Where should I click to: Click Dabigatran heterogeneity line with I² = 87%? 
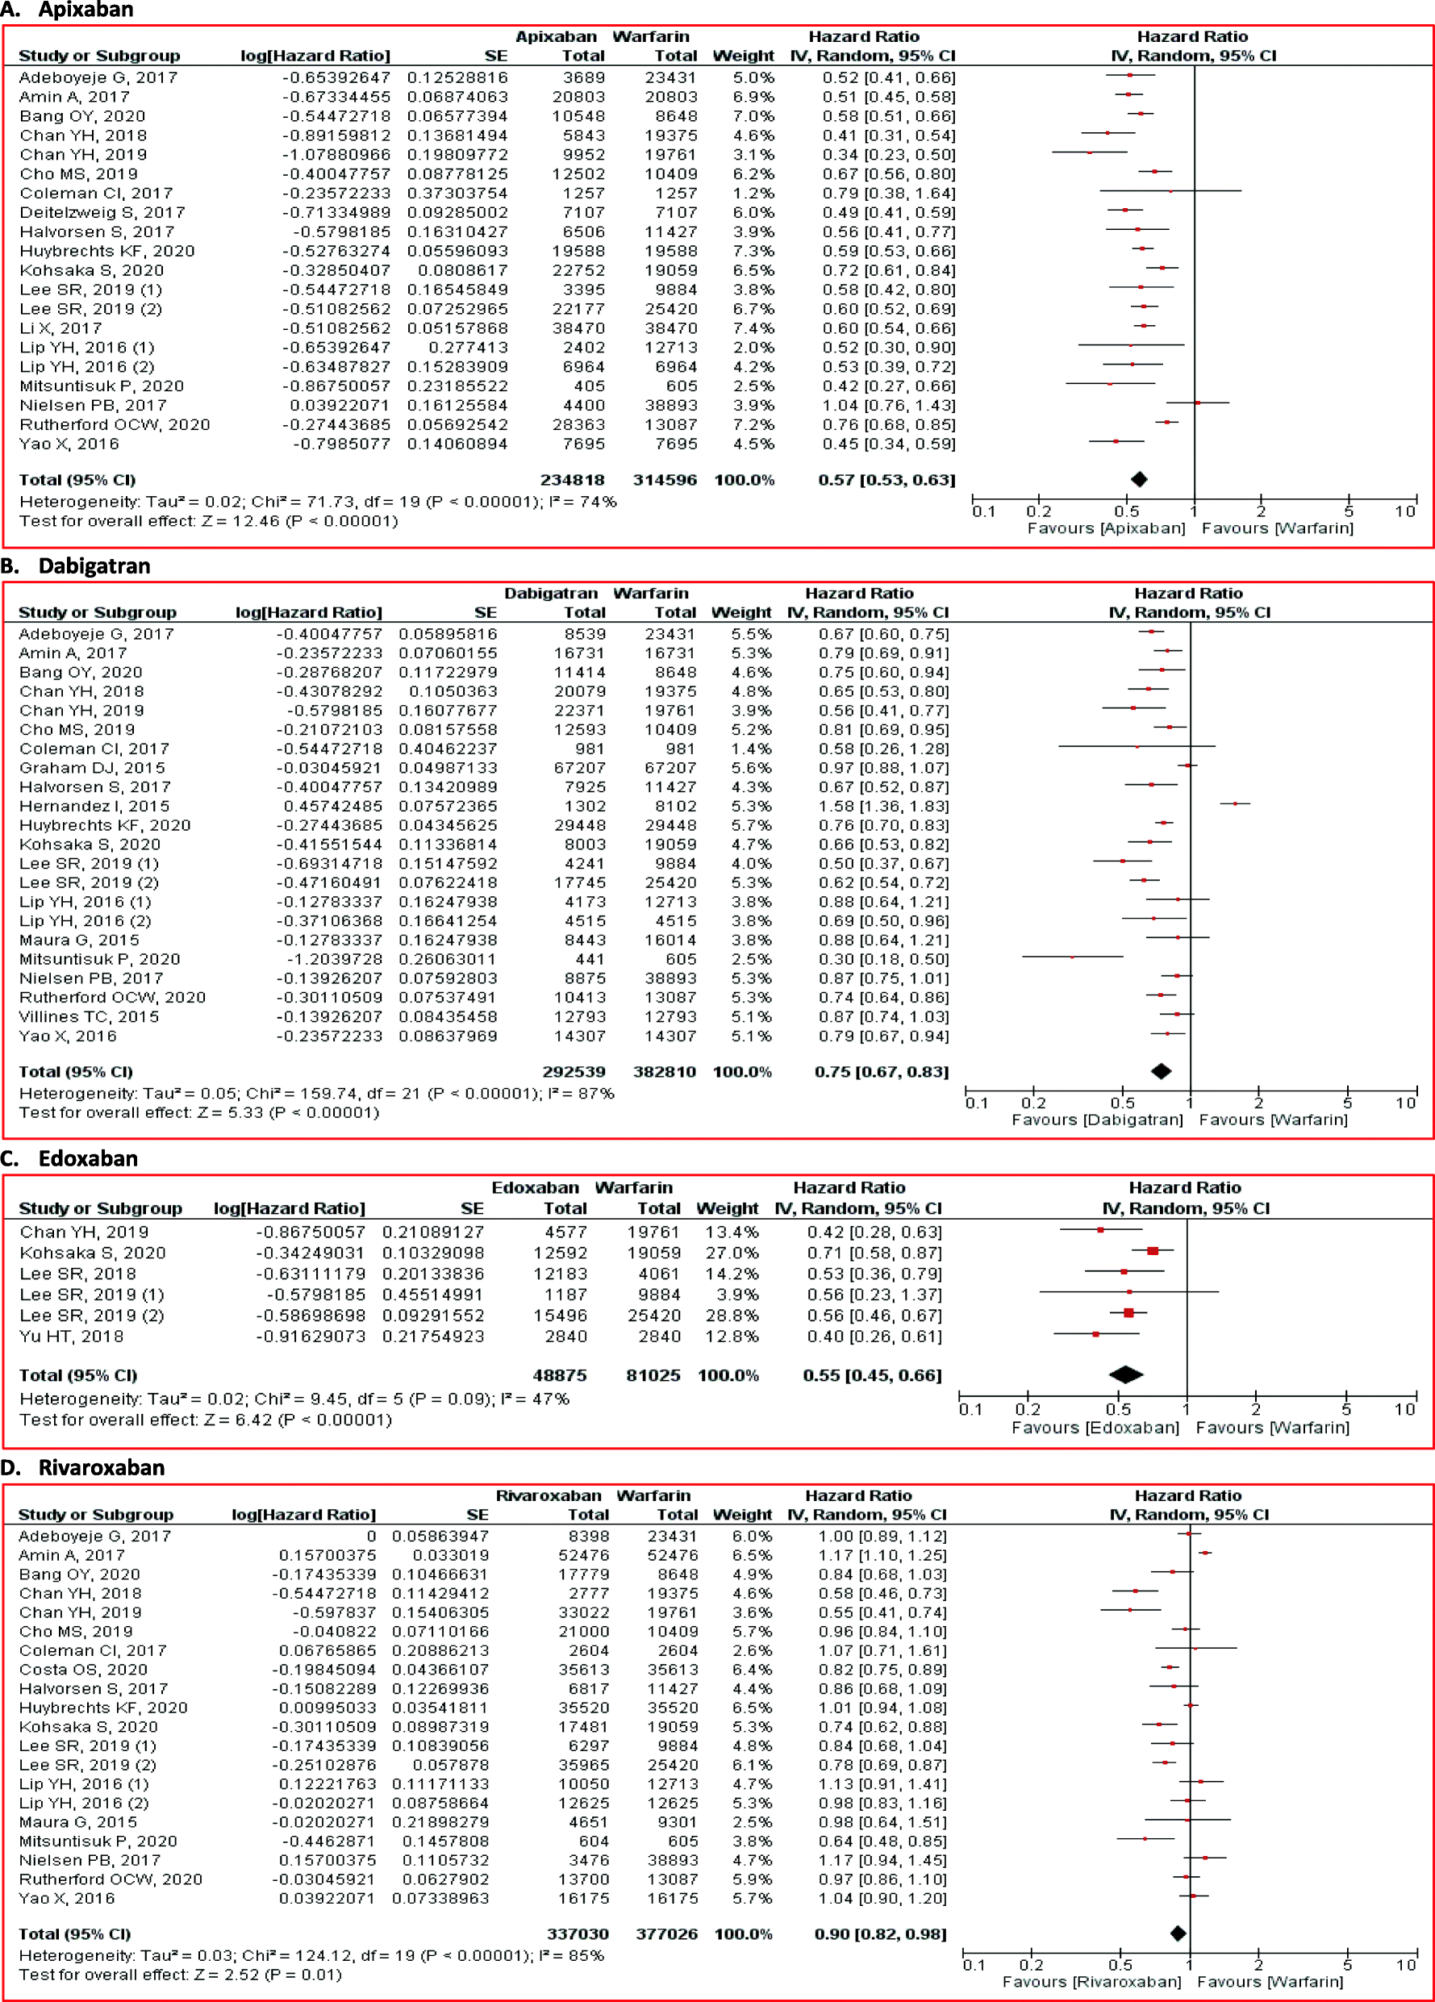pos(317,1093)
